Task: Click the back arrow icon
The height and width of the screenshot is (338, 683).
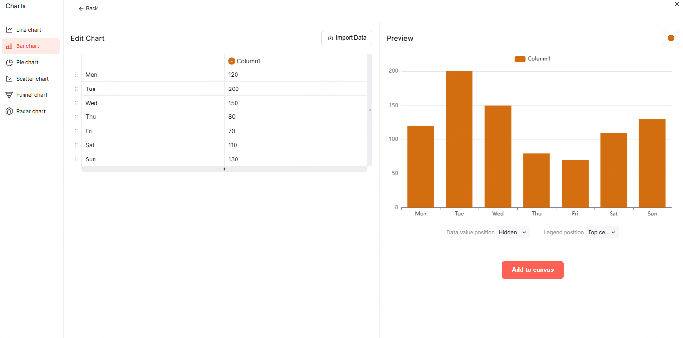Action: point(81,8)
